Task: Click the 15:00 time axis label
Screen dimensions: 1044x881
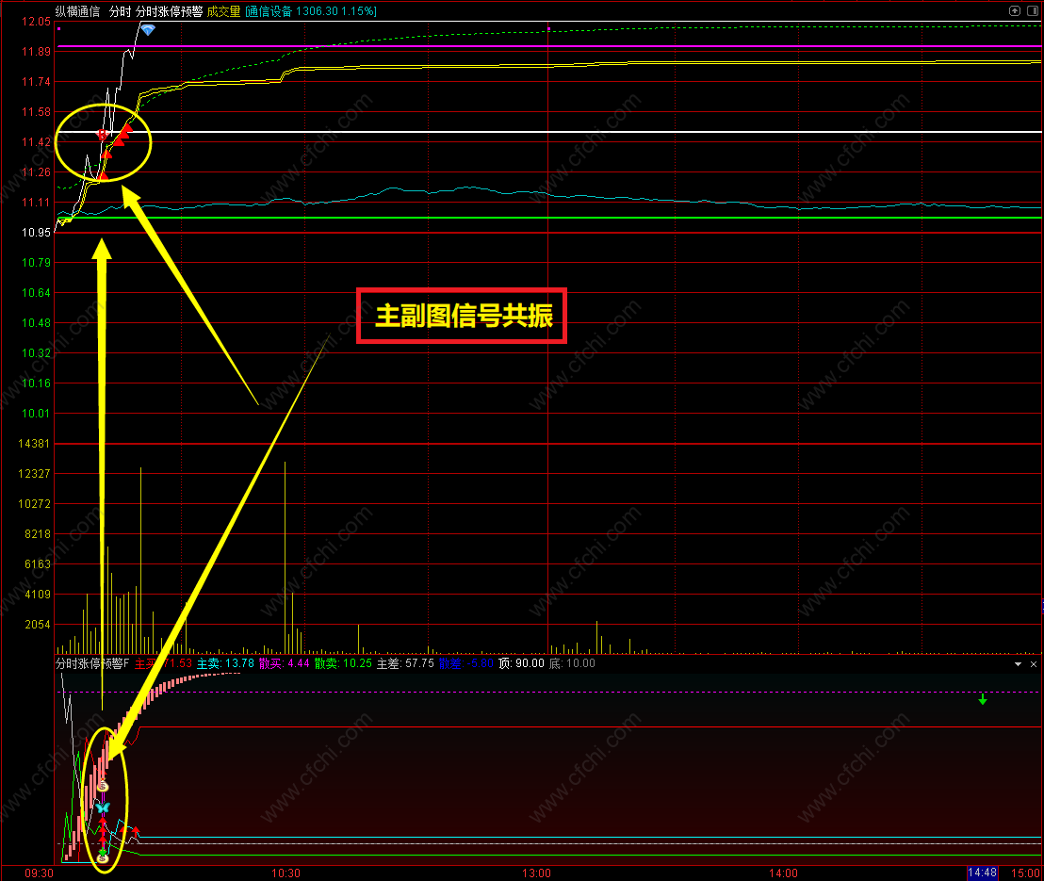Action: (1025, 873)
